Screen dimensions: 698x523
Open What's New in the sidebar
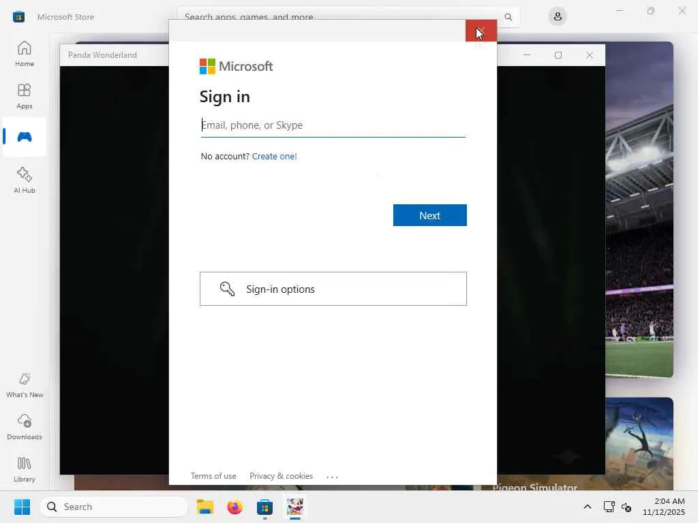coord(25,385)
